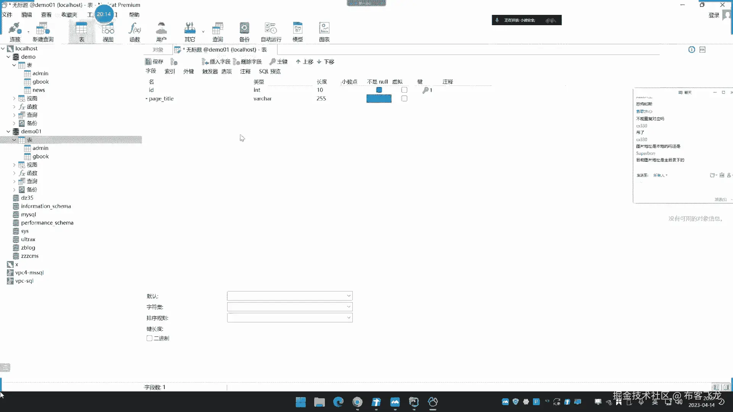Open Microsoft Edge from the taskbar
Screen dimensions: 733x412
(x=338, y=402)
